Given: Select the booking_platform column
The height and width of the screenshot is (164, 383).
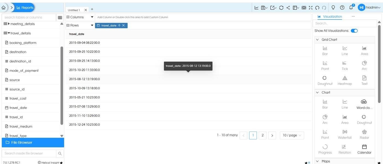Looking at the screenshot, I should pos(23,43).
